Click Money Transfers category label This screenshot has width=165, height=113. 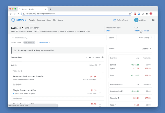click(90, 80)
